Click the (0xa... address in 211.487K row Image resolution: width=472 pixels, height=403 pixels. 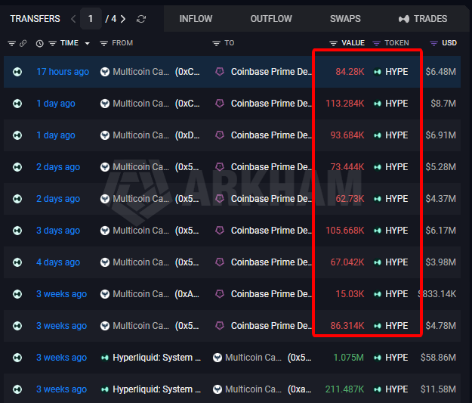pos(300,389)
